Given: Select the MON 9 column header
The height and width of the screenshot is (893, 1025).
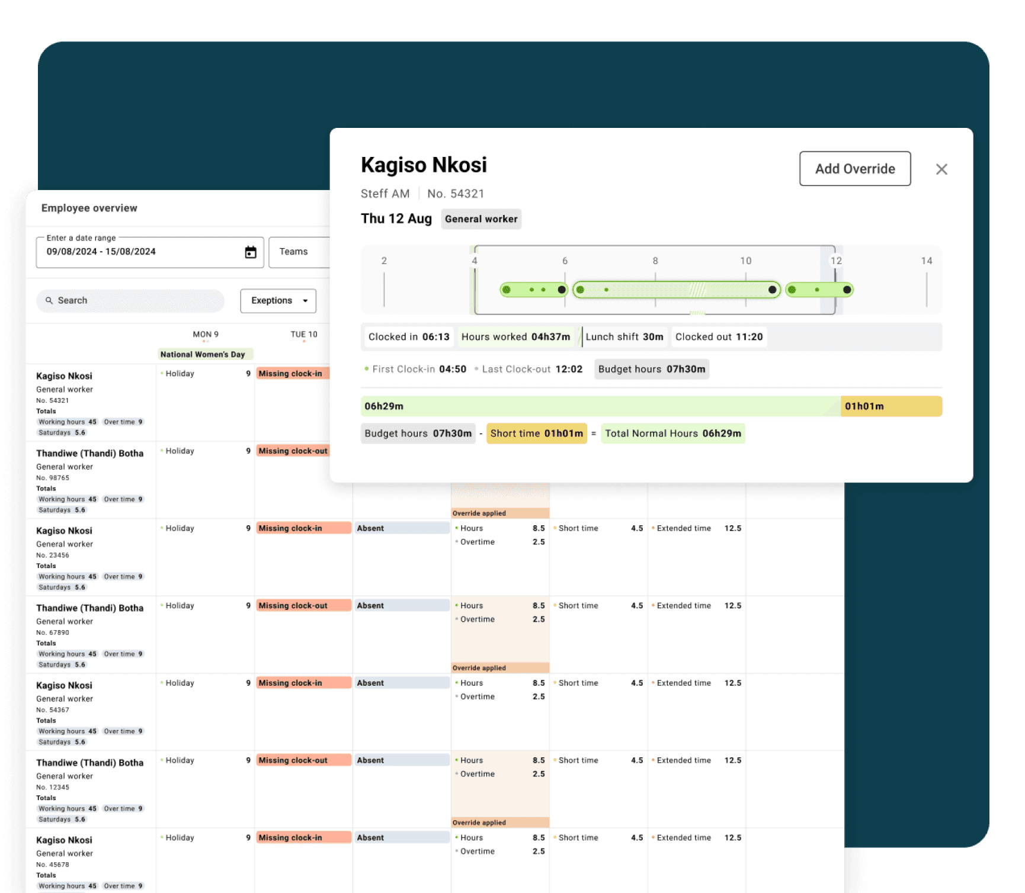Looking at the screenshot, I should click(205, 334).
